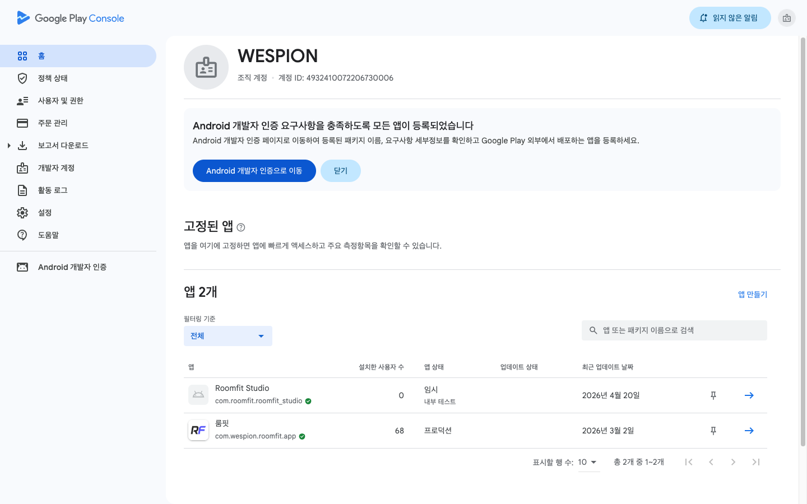Viewport: 807px width, 504px height.
Task: Click the Android 개발자 인증으로 이동 button
Action: pyautogui.click(x=254, y=171)
